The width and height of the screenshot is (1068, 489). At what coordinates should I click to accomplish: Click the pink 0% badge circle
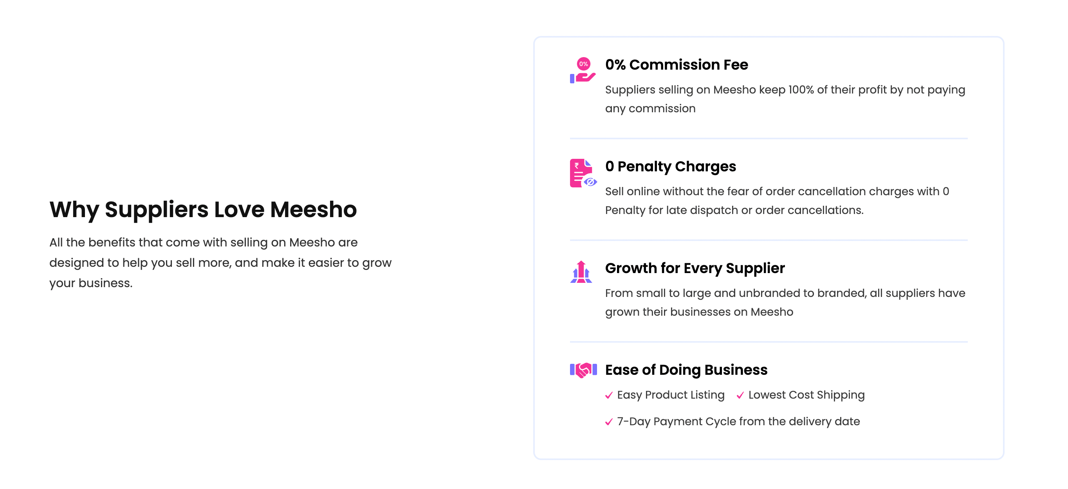tap(583, 64)
